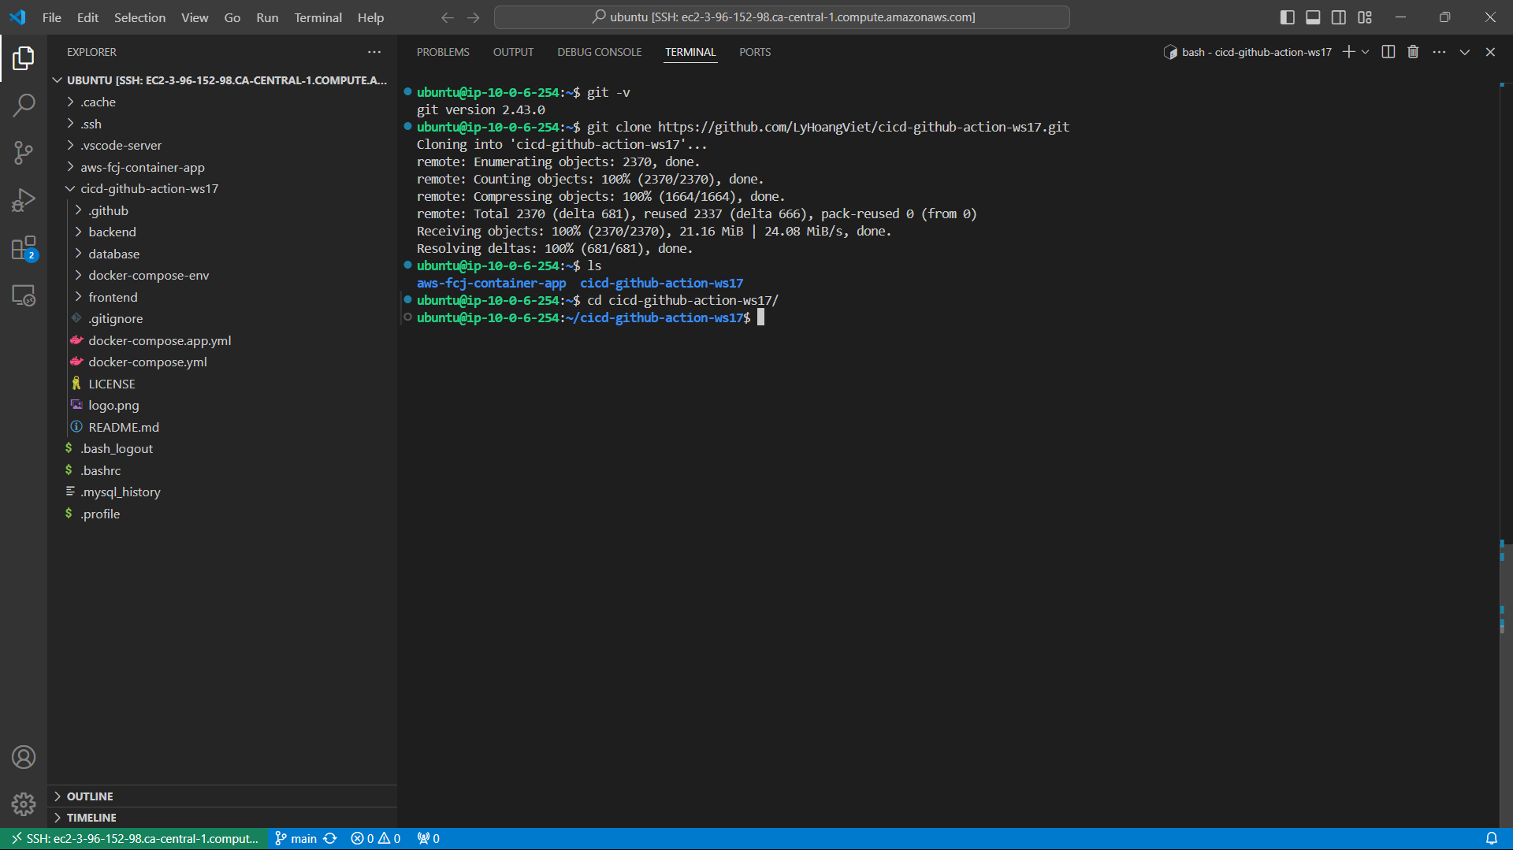Switch to the DEBUG CONSOLE tab
The image size is (1513, 850).
click(x=600, y=52)
